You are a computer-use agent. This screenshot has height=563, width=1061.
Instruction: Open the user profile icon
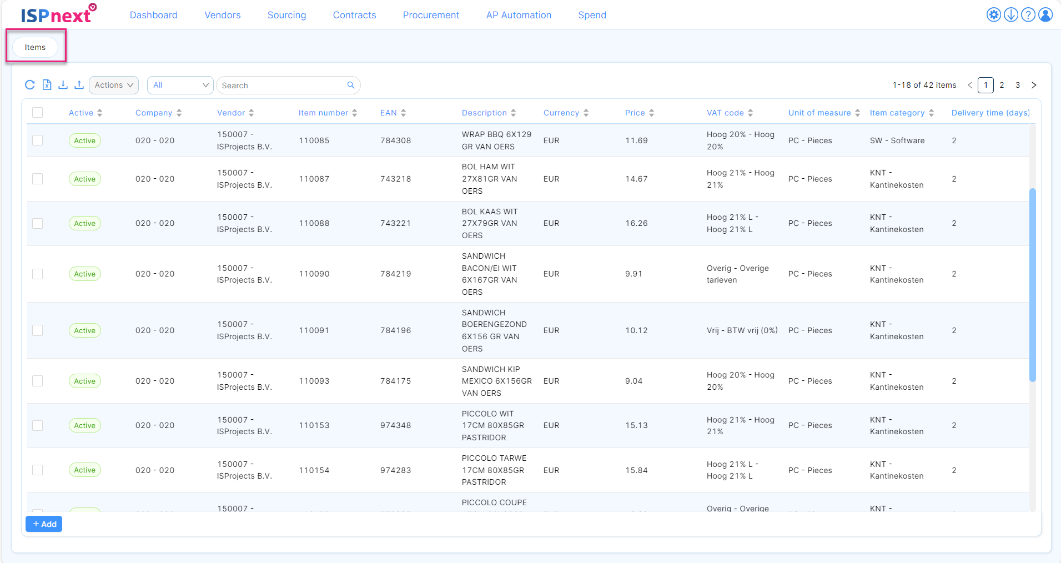1045,14
